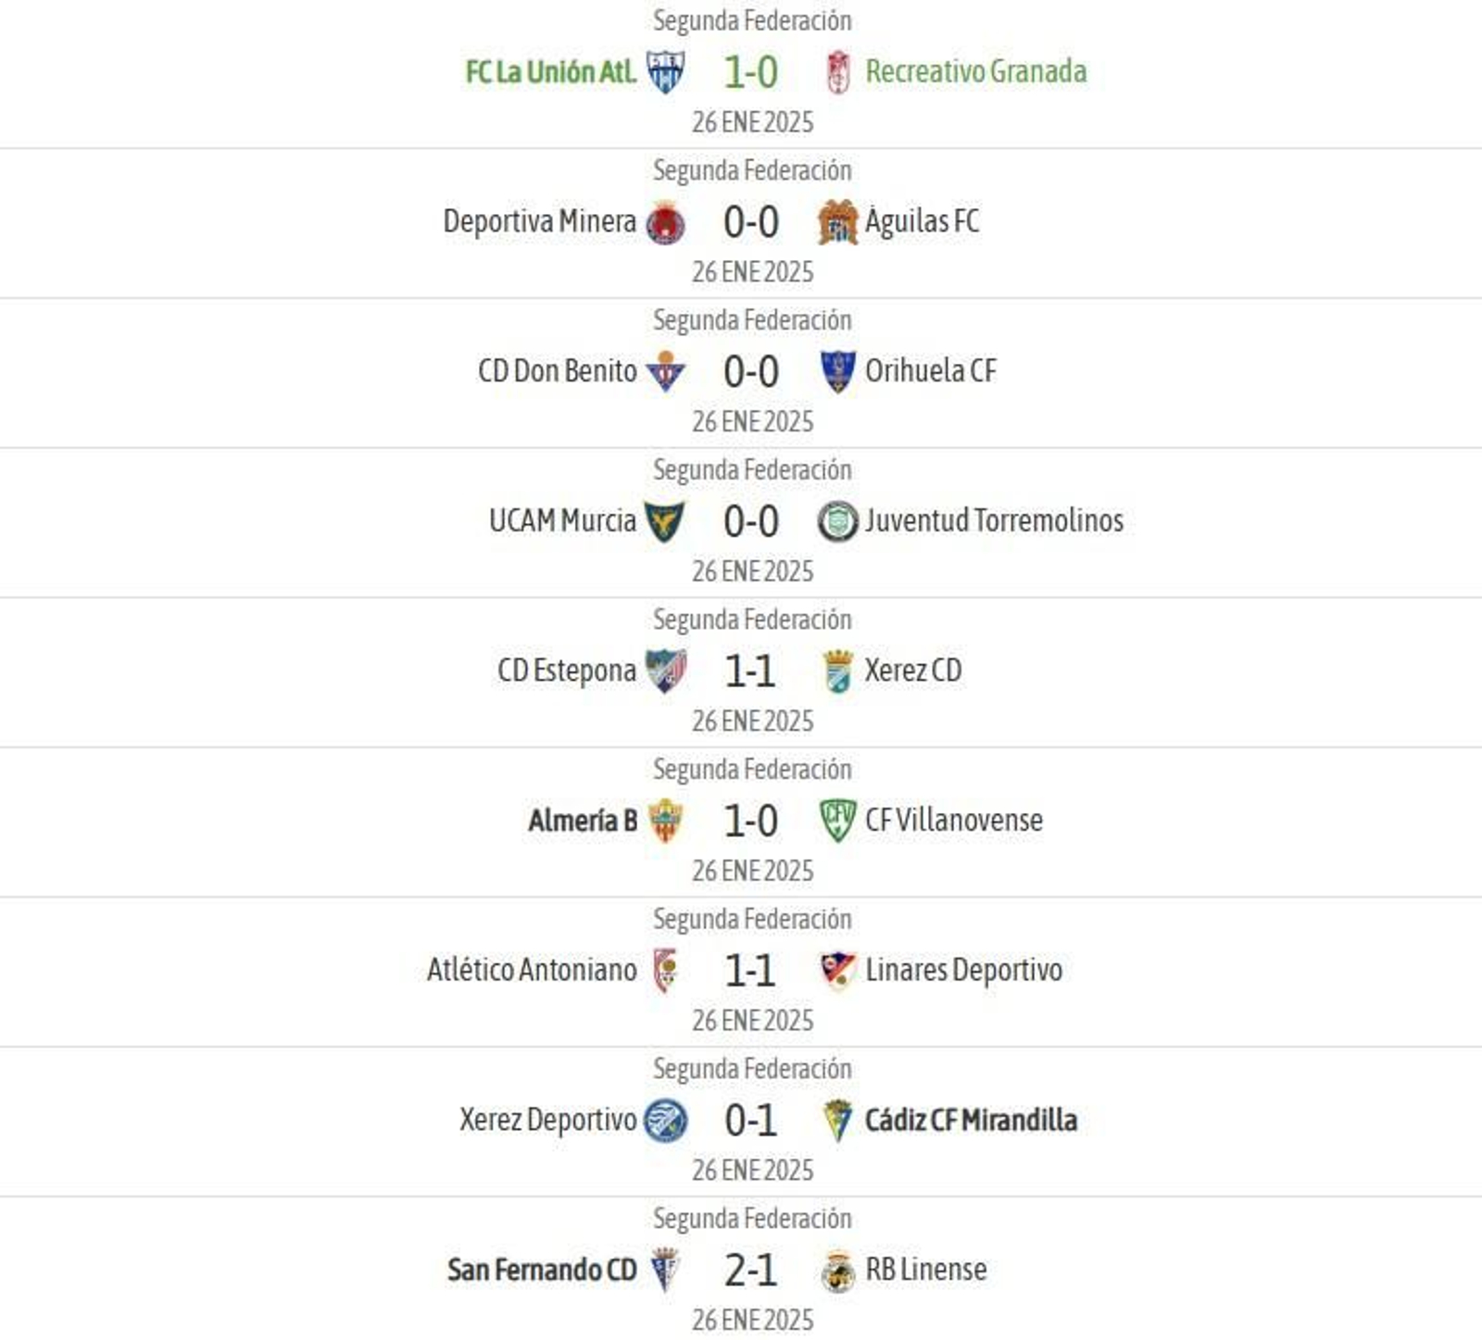
Task: Click the 2-1 San Fernando result
Action: coord(752,1269)
